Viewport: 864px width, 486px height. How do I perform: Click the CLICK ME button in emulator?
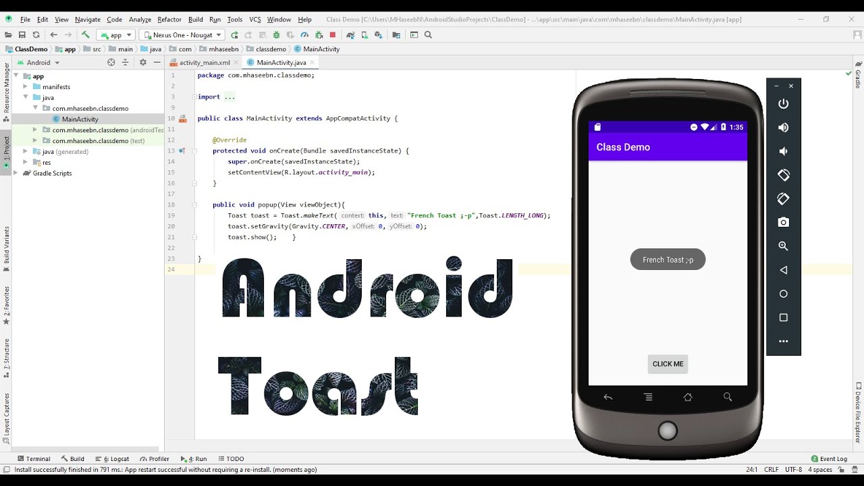coord(668,364)
